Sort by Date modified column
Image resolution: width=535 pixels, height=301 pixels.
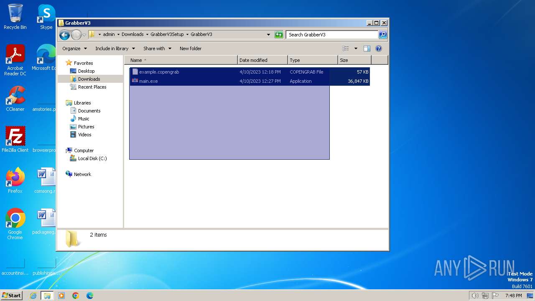pyautogui.click(x=262, y=60)
